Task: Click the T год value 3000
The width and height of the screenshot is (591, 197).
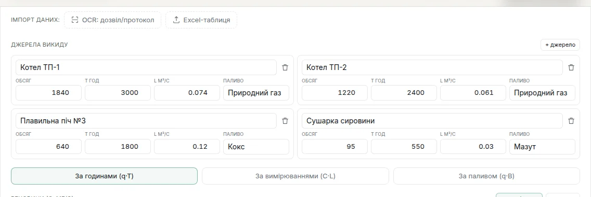Action: pyautogui.click(x=118, y=93)
